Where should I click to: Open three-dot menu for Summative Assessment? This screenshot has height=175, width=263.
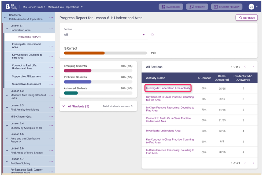(51, 84)
